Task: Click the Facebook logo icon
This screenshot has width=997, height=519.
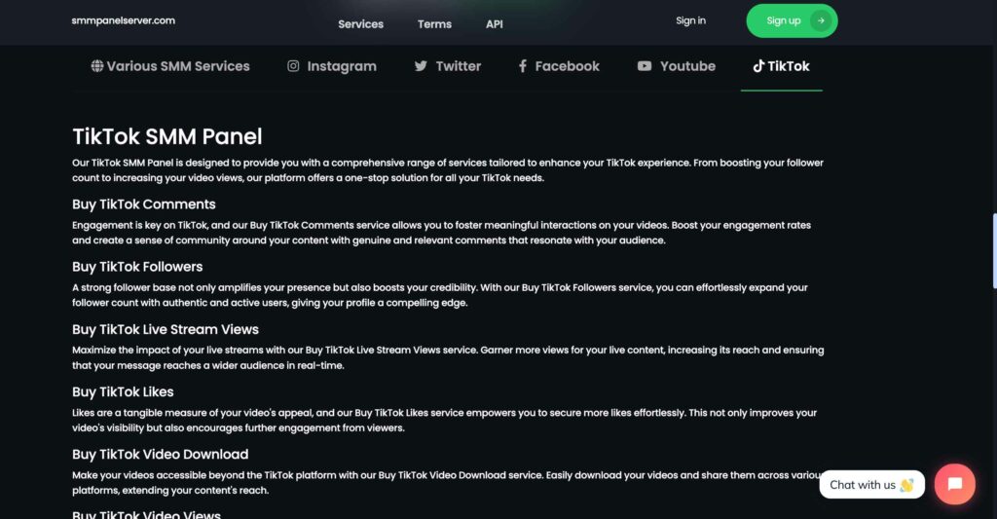Action: [523, 66]
